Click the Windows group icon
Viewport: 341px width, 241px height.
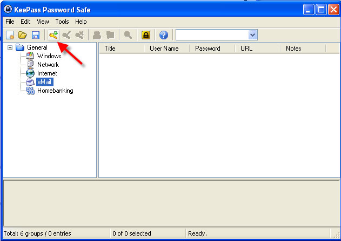[30, 56]
